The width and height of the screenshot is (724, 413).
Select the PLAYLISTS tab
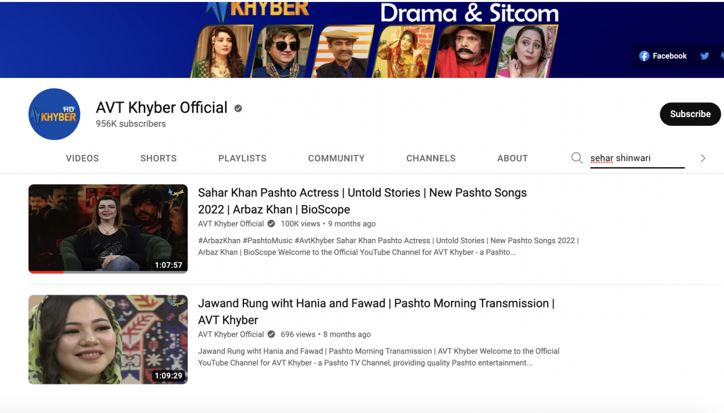(242, 158)
